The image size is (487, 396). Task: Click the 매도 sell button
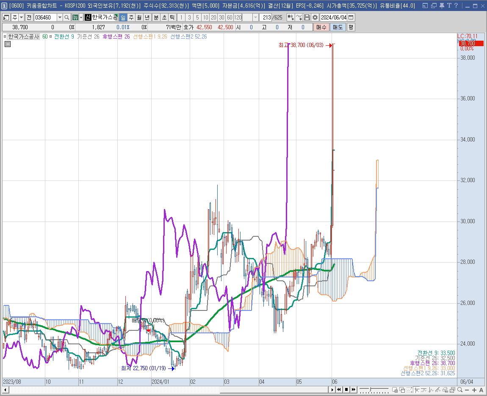(x=338, y=28)
